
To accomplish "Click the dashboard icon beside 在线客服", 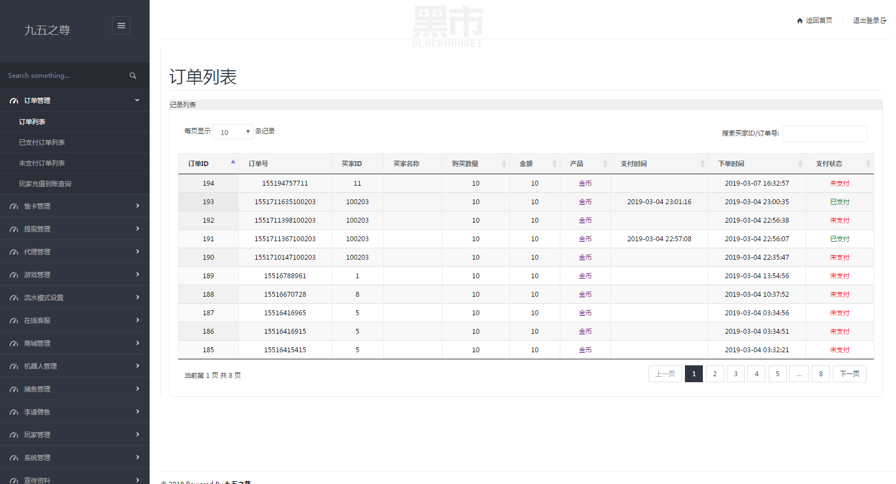I will click(x=14, y=321).
